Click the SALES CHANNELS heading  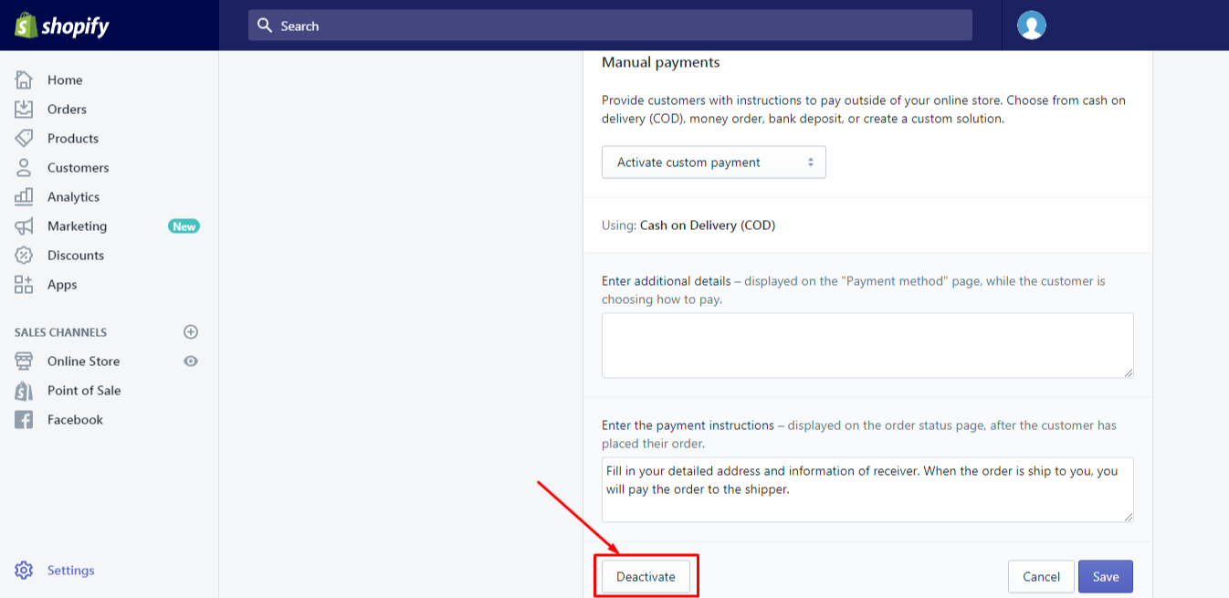pos(60,332)
